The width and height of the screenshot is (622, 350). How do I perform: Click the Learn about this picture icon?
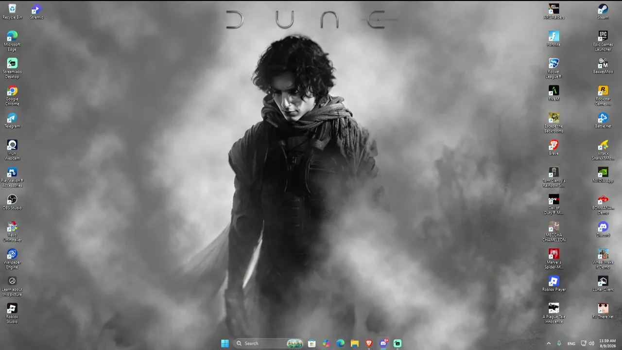click(x=12, y=286)
